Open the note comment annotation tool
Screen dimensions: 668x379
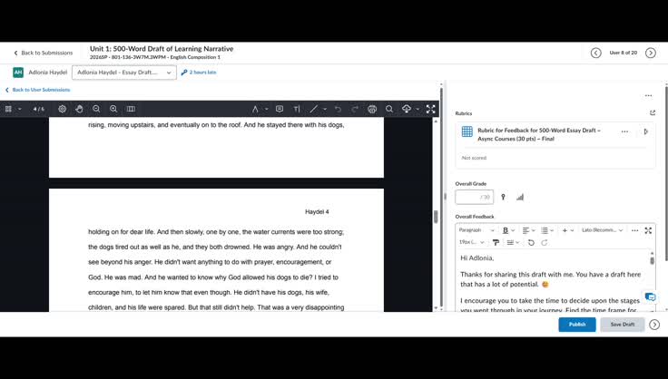pyautogui.click(x=280, y=109)
